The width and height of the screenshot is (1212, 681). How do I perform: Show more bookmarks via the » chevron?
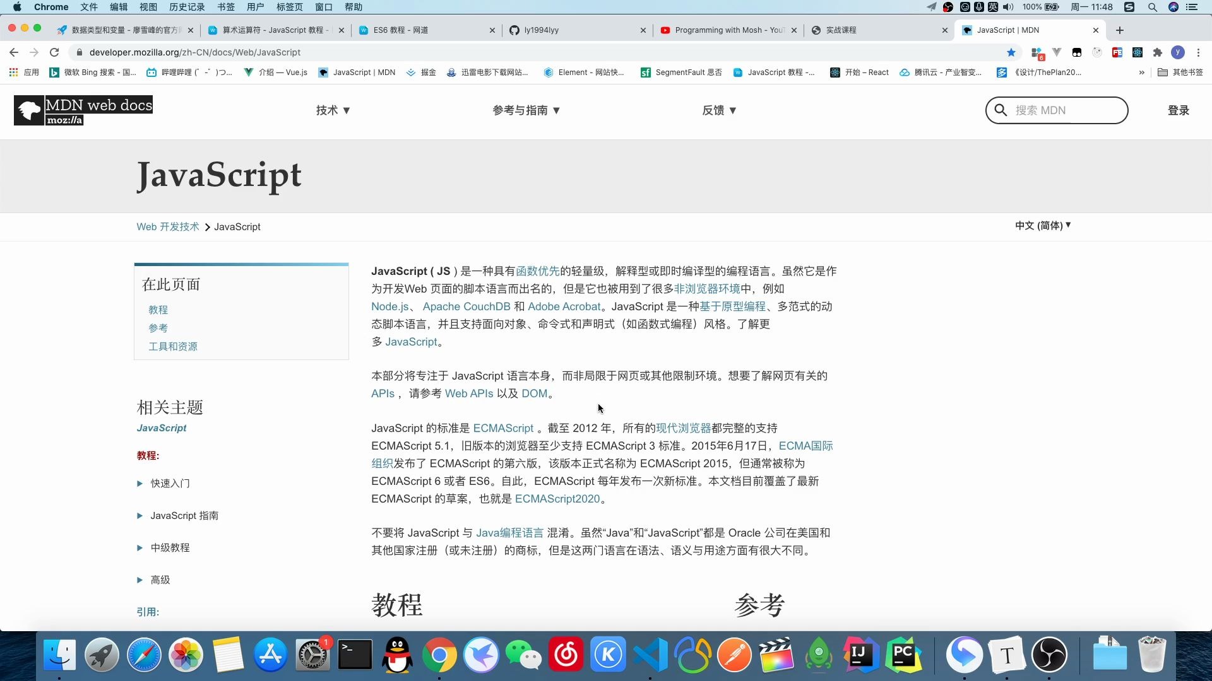coord(1141,73)
